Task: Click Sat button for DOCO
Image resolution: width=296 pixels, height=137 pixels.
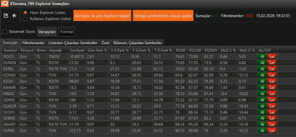Action: click(272, 56)
